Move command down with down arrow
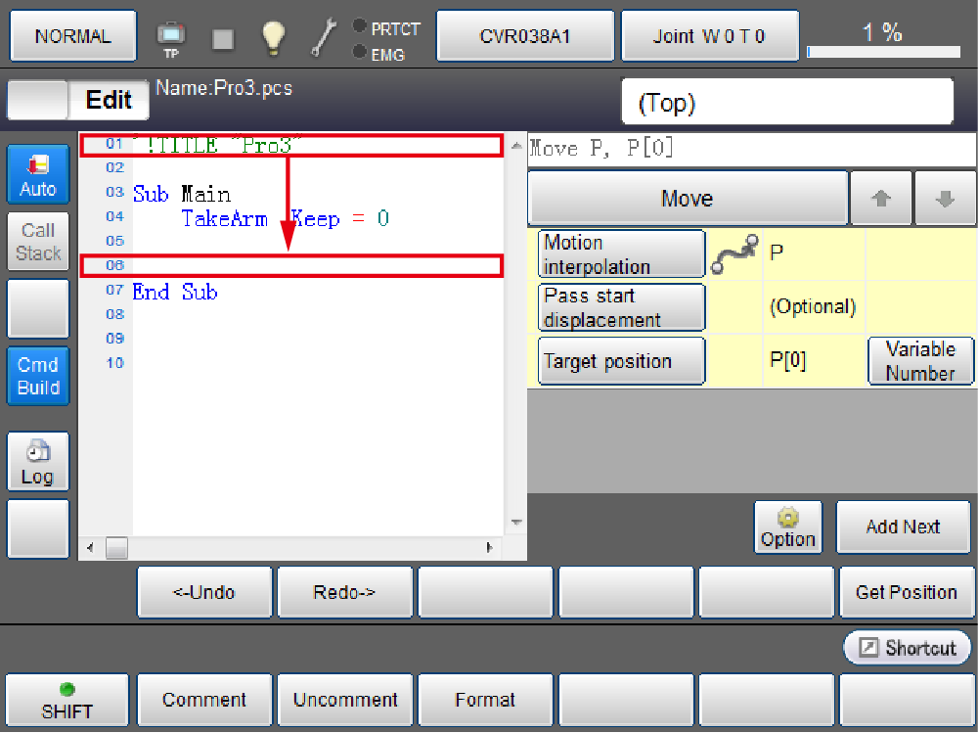 pyautogui.click(x=945, y=199)
